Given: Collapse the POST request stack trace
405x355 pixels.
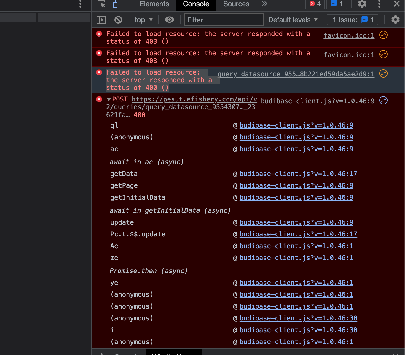Looking at the screenshot, I should pyautogui.click(x=109, y=99).
